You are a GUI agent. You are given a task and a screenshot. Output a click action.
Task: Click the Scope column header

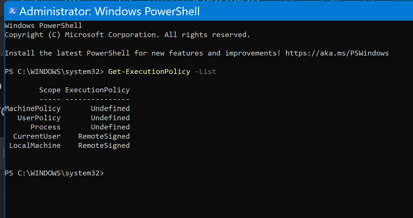tap(50, 90)
